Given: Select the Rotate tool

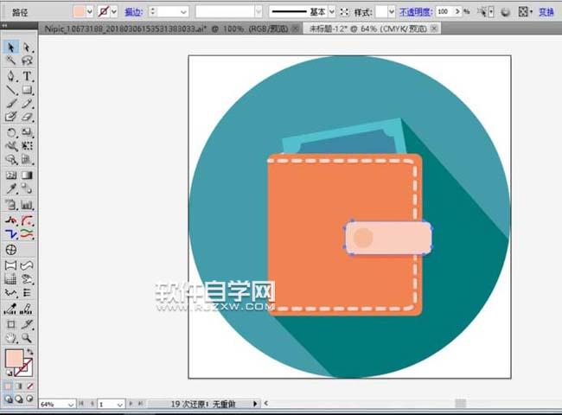Looking at the screenshot, I should [x=11, y=132].
